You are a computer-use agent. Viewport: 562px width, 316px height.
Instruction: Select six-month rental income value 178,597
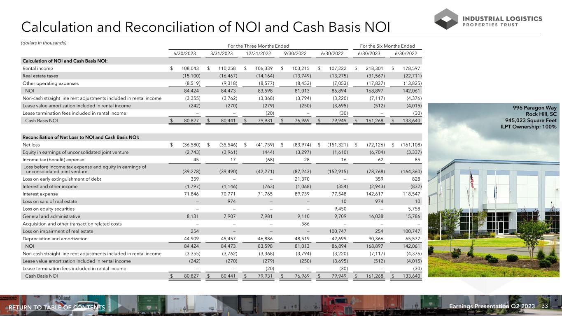(412, 68)
